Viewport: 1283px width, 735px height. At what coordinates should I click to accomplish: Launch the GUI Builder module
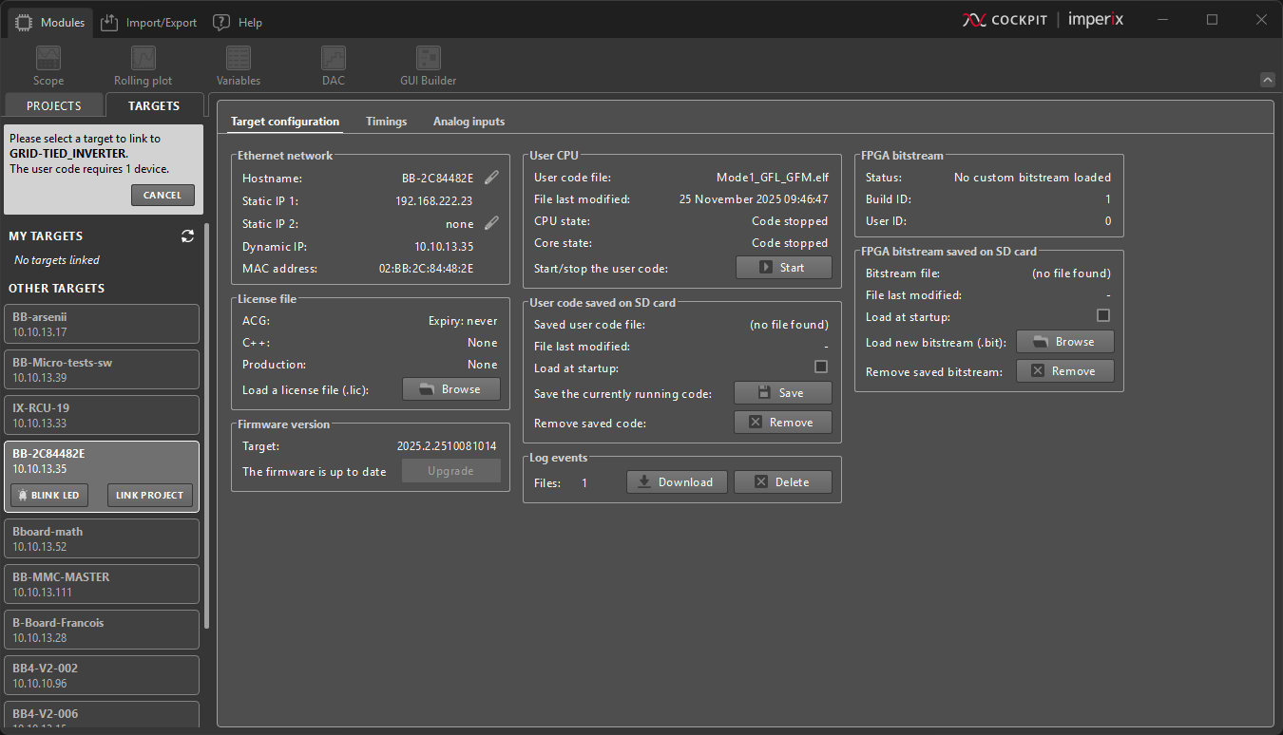pyautogui.click(x=428, y=66)
